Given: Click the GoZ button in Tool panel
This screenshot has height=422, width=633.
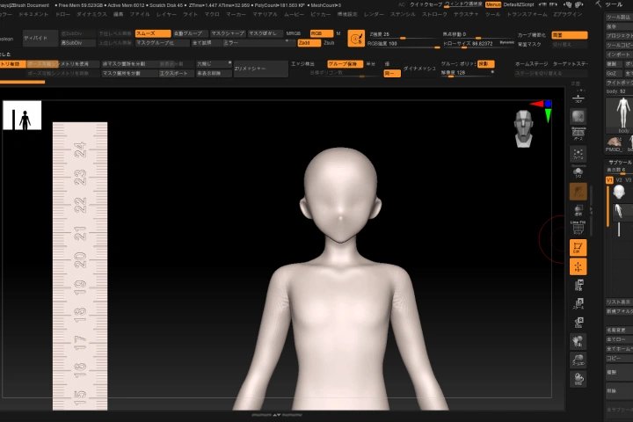Looking at the screenshot, I should coord(613,74).
